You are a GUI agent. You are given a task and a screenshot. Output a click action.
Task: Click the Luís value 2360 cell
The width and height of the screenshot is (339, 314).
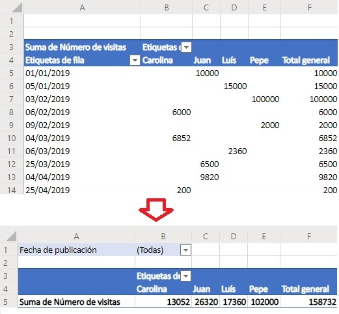coord(234,151)
